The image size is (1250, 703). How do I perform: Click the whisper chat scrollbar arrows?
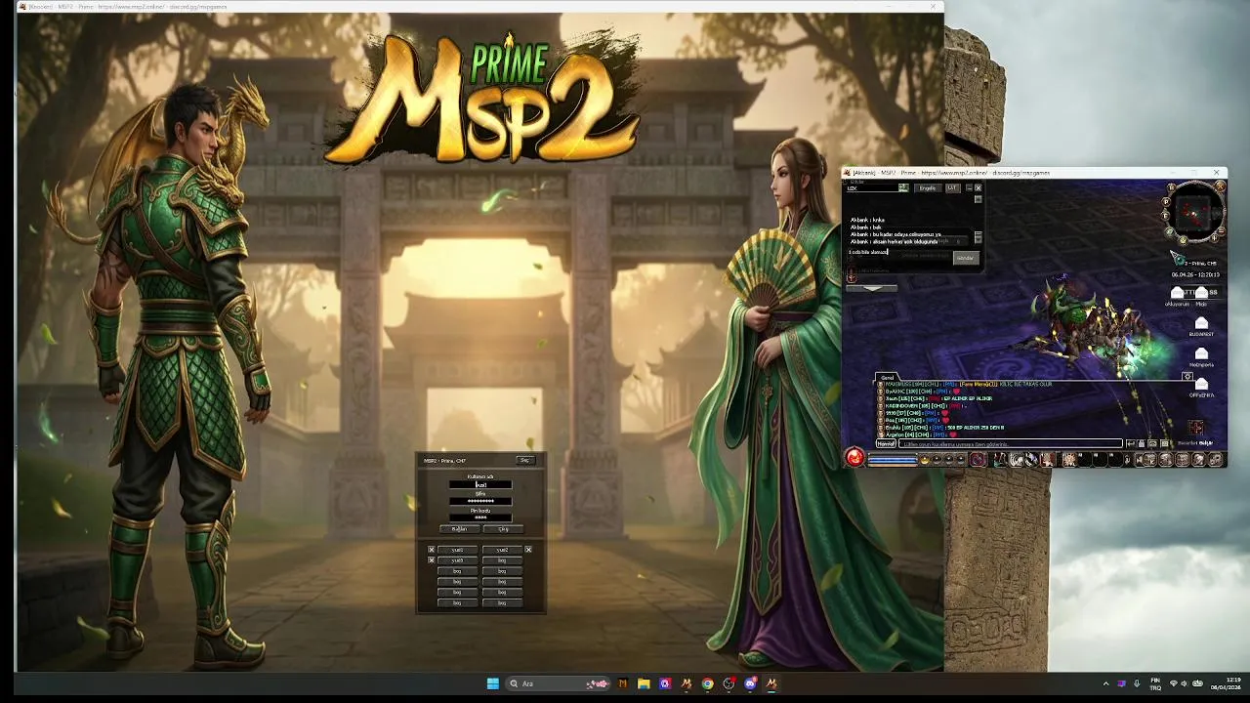pos(979,237)
